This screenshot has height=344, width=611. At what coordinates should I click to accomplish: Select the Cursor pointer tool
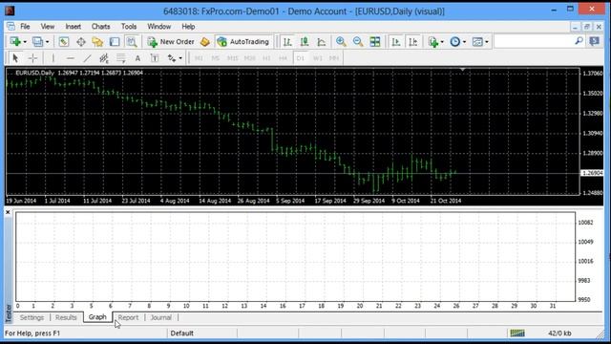pyautogui.click(x=15, y=58)
